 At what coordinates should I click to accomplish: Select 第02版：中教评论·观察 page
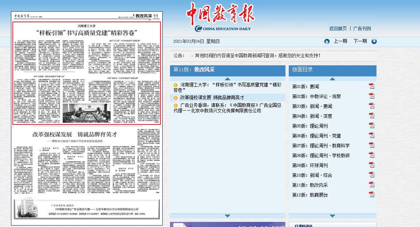[x=317, y=96]
